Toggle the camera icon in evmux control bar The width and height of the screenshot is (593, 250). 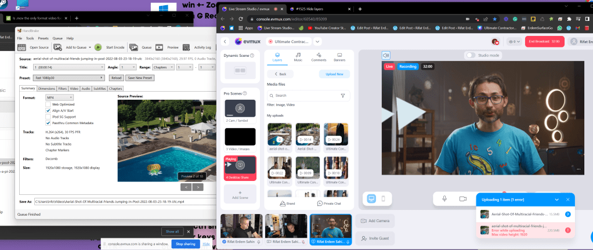tap(463, 198)
